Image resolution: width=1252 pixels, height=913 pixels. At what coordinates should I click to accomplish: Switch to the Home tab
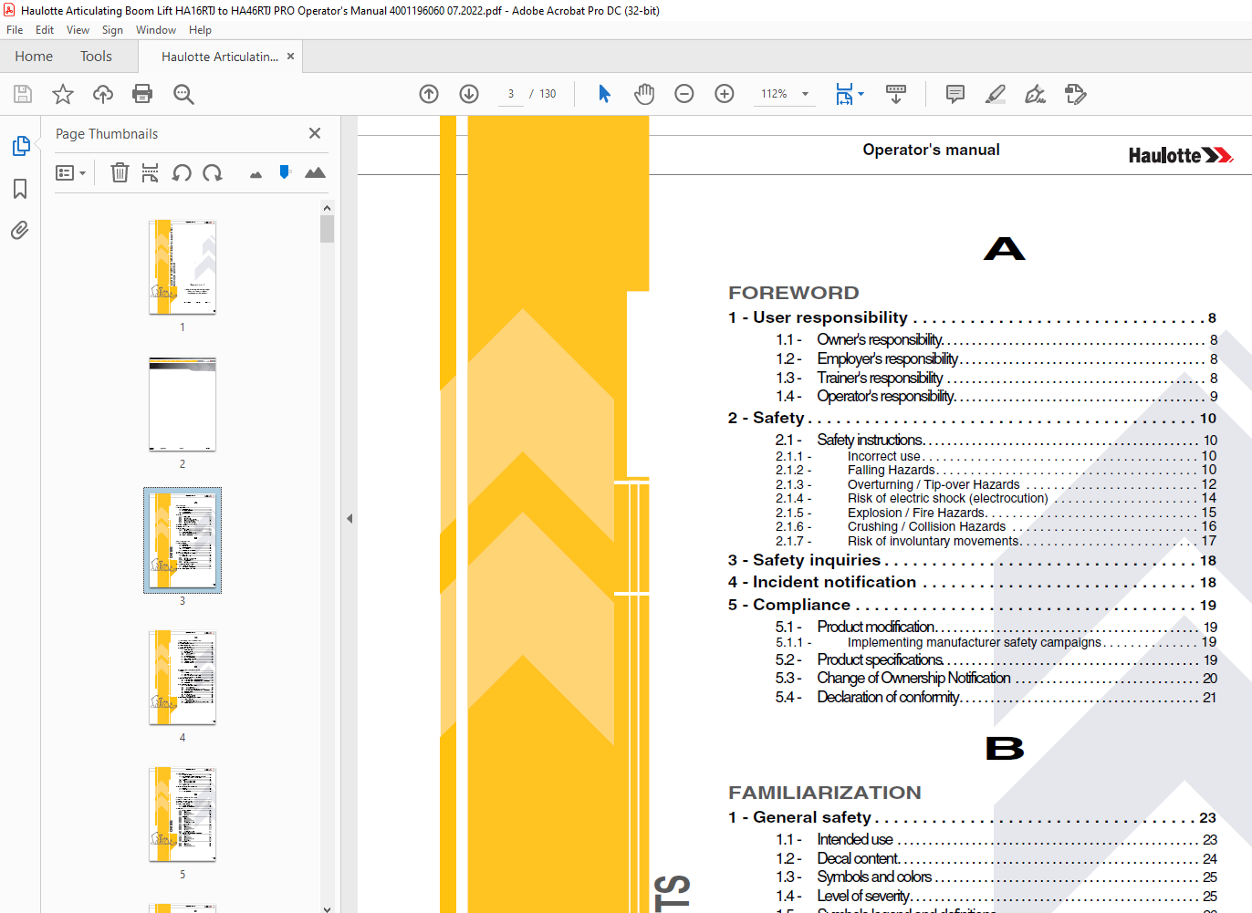[34, 57]
